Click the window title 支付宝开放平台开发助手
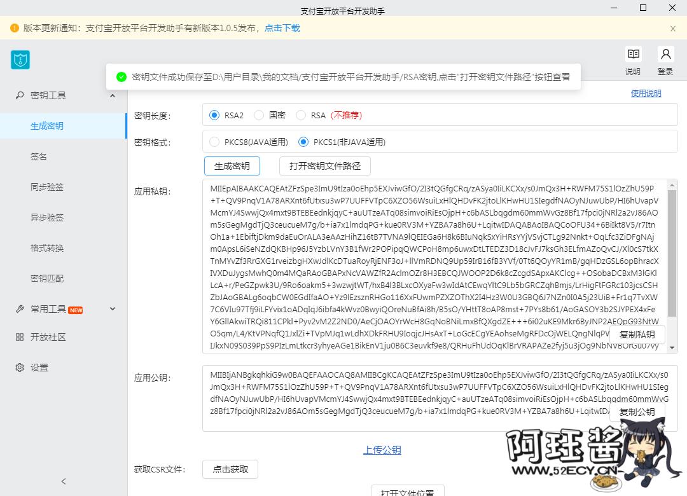Image resolution: width=687 pixels, height=496 pixels. 343,11
